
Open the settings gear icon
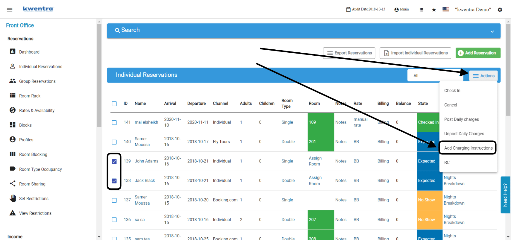point(500,10)
